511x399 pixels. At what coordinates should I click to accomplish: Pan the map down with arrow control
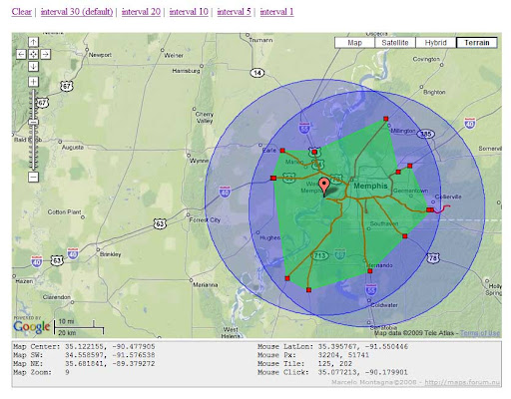tap(33, 67)
